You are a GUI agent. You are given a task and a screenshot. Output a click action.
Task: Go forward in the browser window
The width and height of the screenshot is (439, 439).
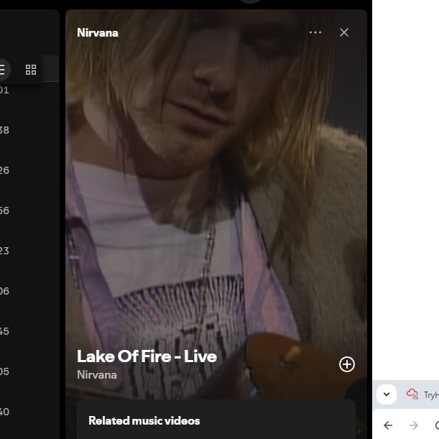click(x=414, y=425)
